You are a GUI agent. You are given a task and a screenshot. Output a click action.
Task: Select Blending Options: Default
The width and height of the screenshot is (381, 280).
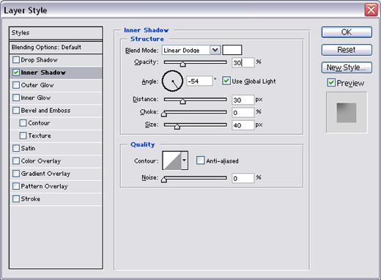[56, 47]
